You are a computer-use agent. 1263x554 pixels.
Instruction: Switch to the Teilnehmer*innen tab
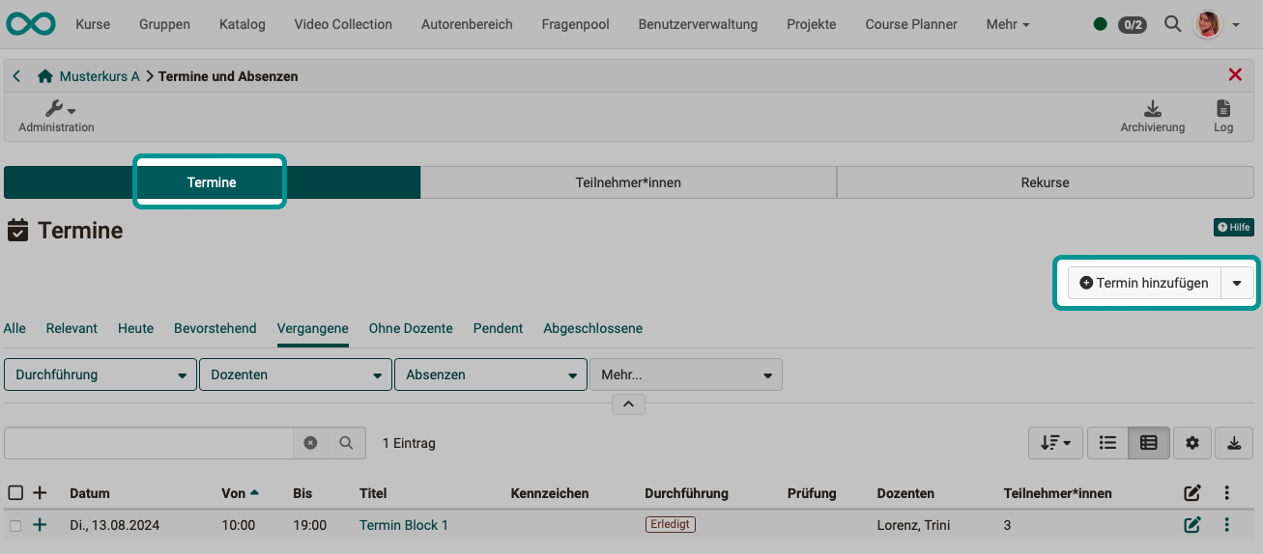[x=628, y=182]
